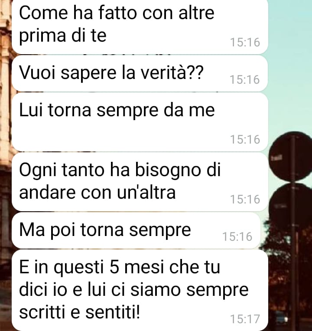Click the 15:17 timestamp on last message

pyautogui.click(x=245, y=319)
